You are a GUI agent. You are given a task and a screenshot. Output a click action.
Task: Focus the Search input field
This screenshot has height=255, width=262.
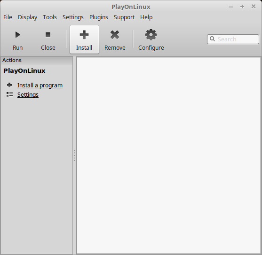point(233,39)
